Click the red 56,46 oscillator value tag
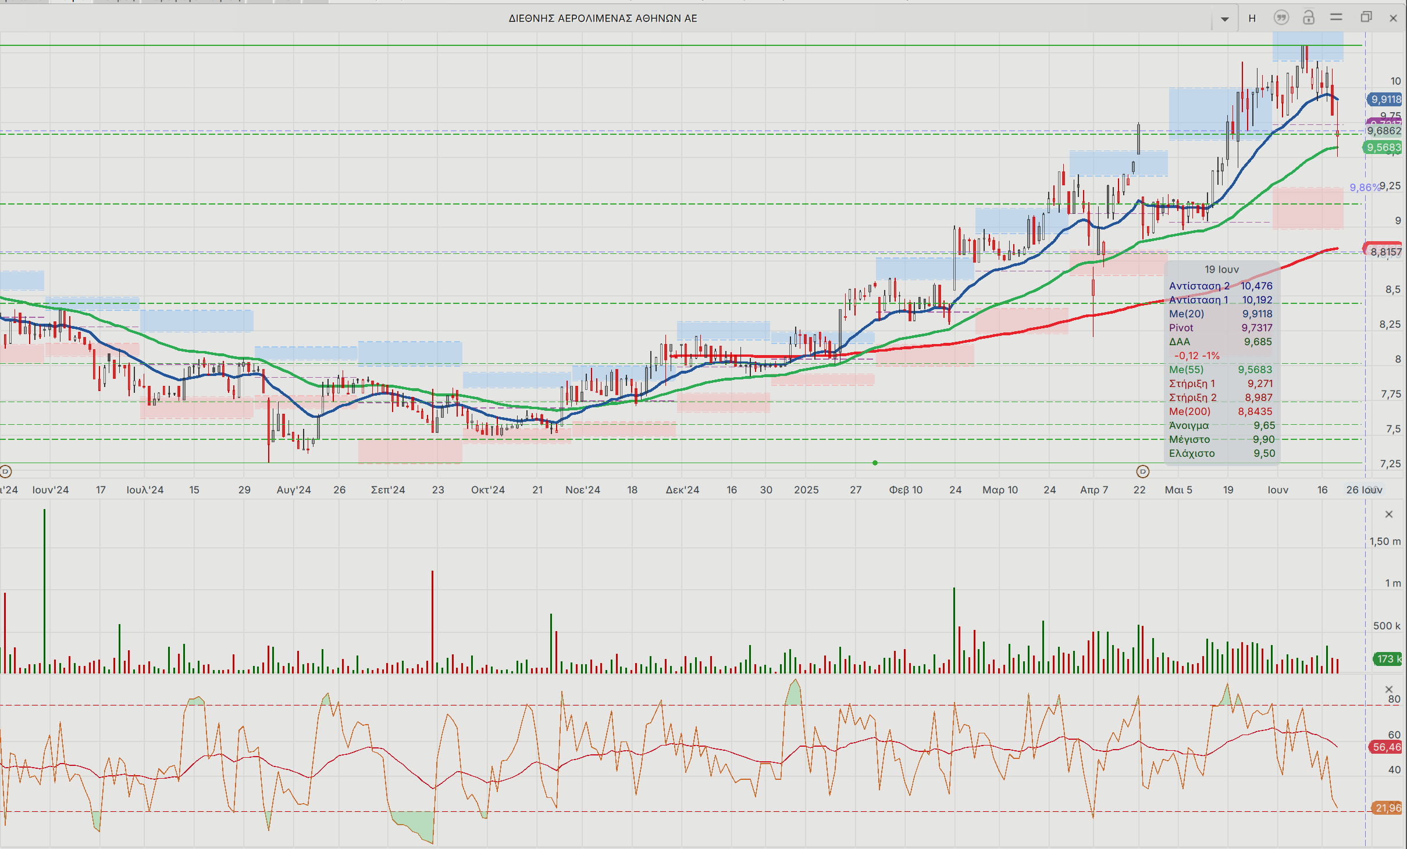This screenshot has width=1407, height=849. pyautogui.click(x=1387, y=747)
